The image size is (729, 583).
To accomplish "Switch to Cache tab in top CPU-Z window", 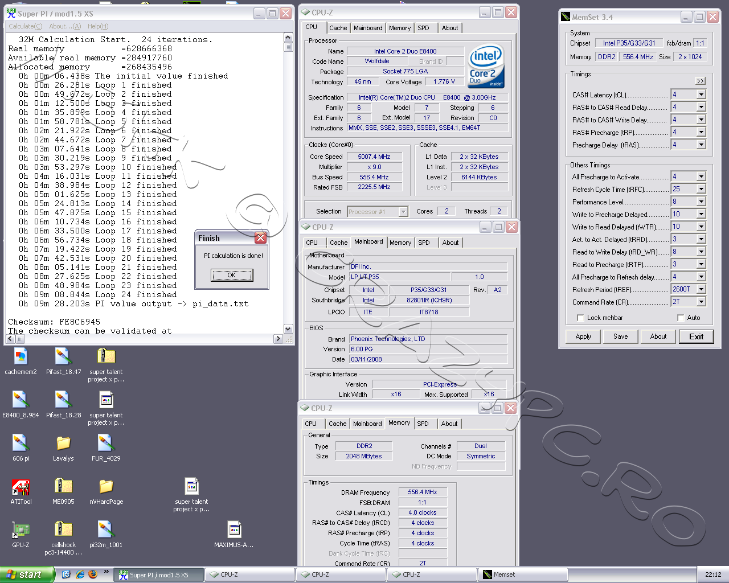I will [x=338, y=28].
